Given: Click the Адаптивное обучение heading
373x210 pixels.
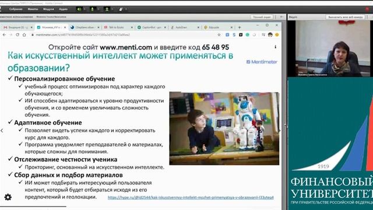Looking at the screenshot, I should [48, 123].
